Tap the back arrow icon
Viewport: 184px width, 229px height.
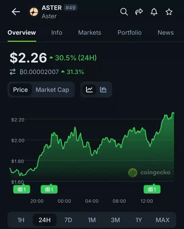tap(16, 12)
